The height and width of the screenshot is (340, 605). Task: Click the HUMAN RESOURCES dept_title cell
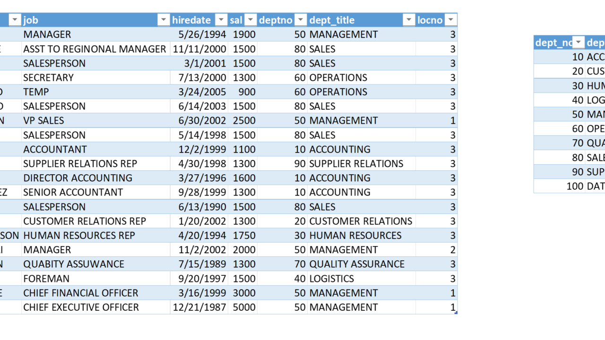click(362, 235)
